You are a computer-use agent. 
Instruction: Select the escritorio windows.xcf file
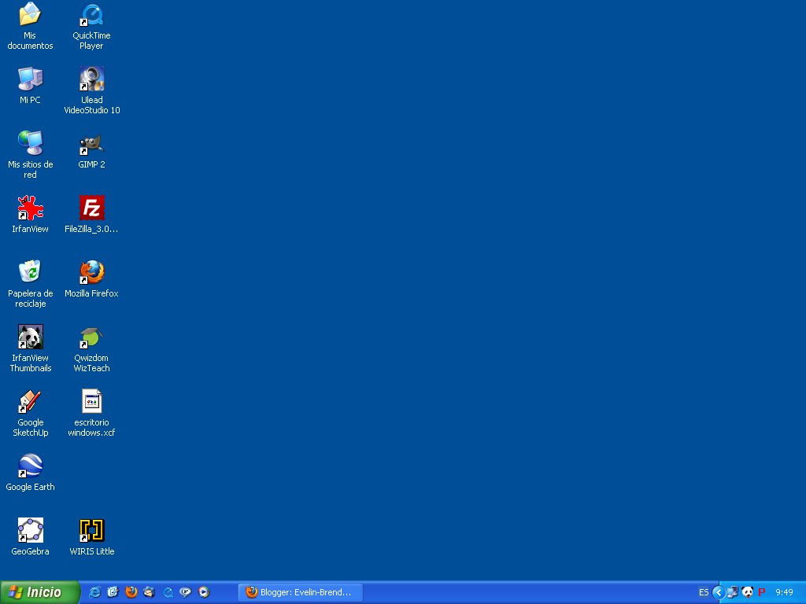click(x=91, y=401)
